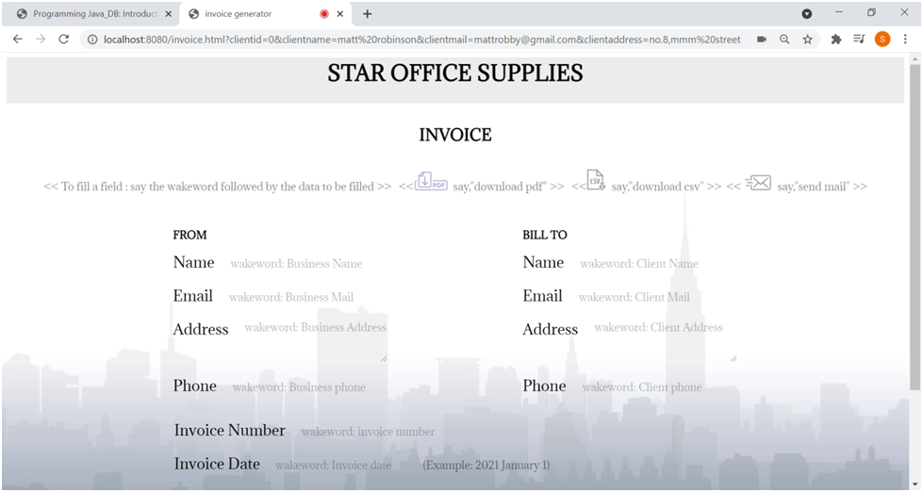This screenshot has height=492, width=923.
Task: Click the send mail envelope icon
Action: [759, 183]
